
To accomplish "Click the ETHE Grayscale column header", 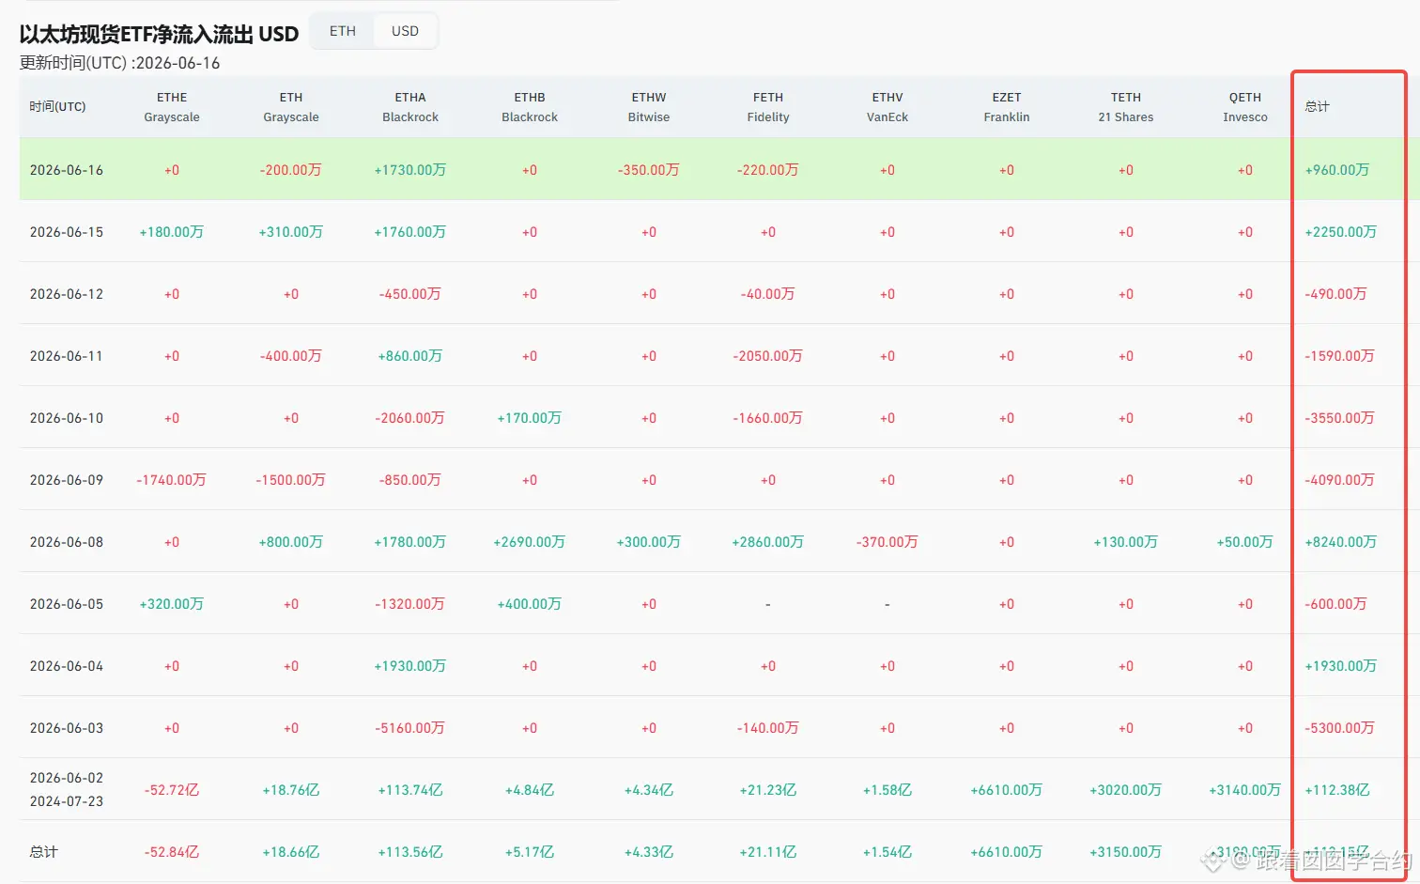I will [172, 107].
